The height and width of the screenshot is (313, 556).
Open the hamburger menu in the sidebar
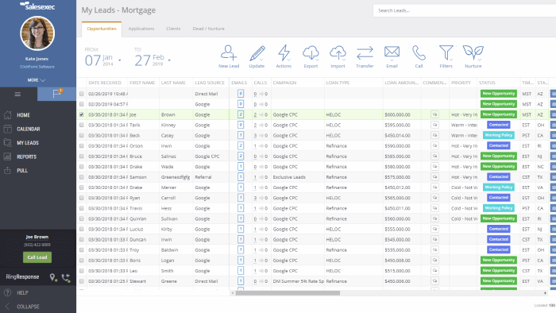point(17,94)
